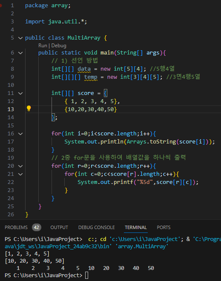Click the comment '//5행4열' on line 8
The width and height of the screenshot is (221, 281).
162,69
